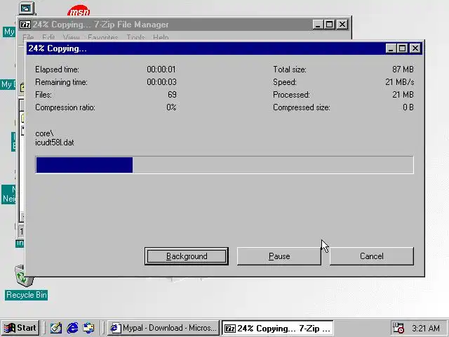Select the computer desktop icon at top left
Image resolution: width=449 pixels, height=337 pixels.
point(27,8)
